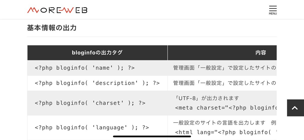Select the description text in the 'name' row
The height and width of the screenshot is (140, 304).
point(225,68)
